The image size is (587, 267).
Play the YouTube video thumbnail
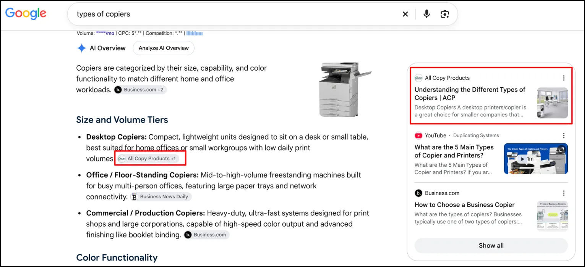[x=536, y=159]
